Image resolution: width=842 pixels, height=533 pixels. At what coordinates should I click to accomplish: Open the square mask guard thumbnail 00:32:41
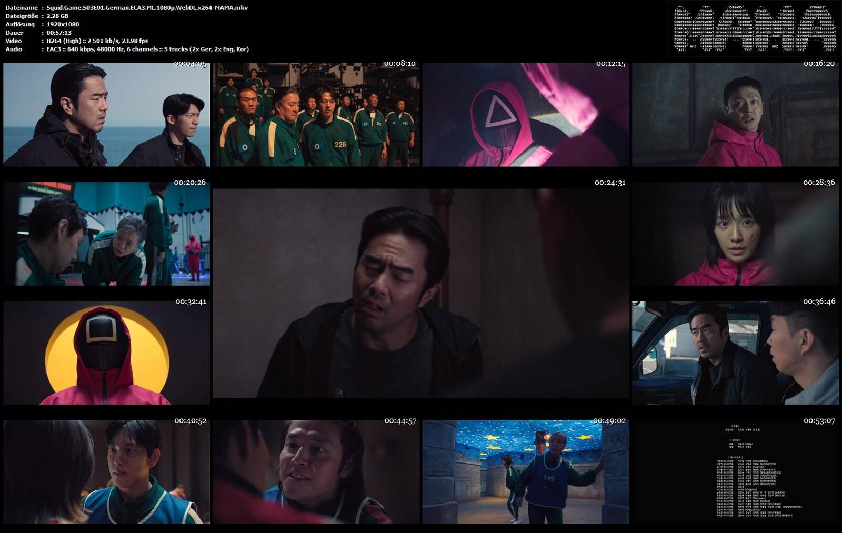pyautogui.click(x=106, y=353)
